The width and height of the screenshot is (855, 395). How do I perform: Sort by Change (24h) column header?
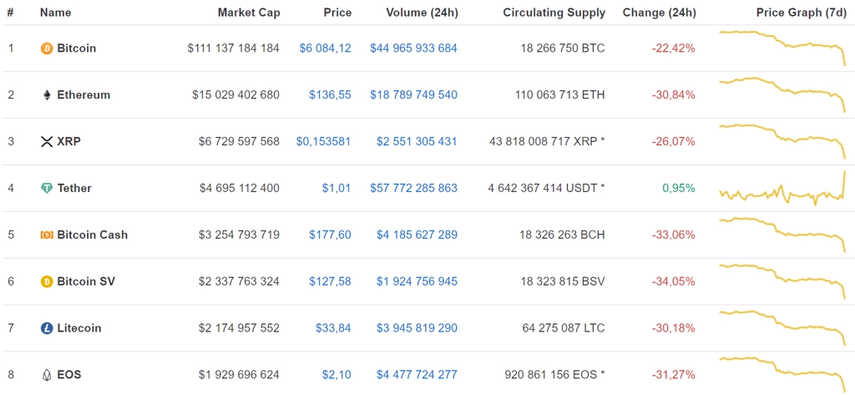659,13
